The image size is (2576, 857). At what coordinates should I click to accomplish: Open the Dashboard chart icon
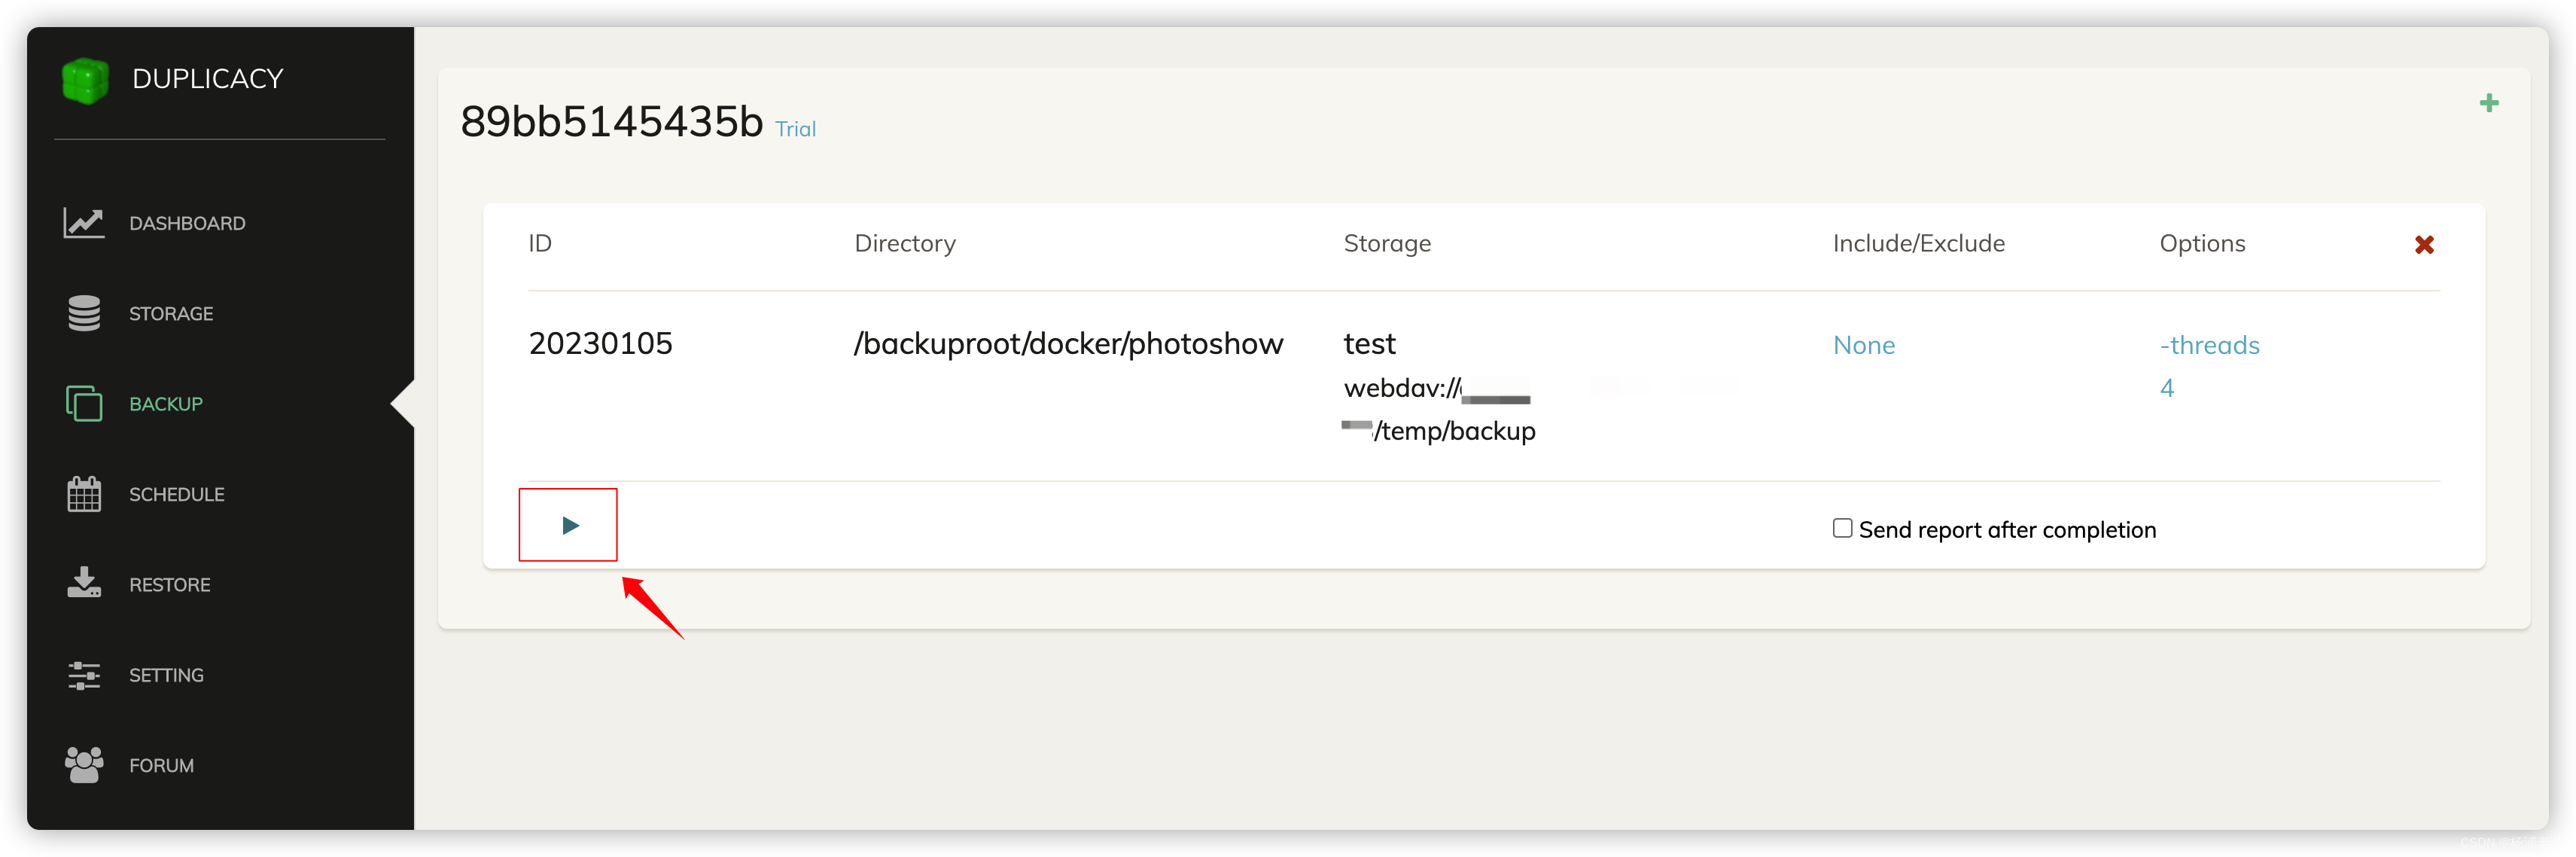(84, 223)
